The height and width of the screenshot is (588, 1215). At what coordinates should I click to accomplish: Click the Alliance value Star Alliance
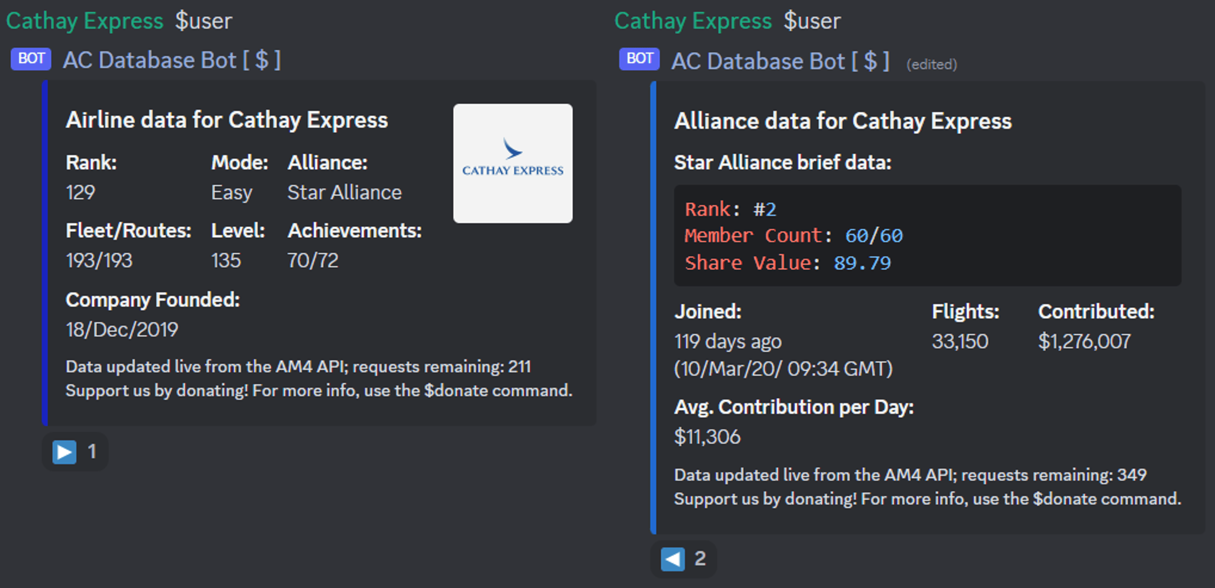(344, 193)
